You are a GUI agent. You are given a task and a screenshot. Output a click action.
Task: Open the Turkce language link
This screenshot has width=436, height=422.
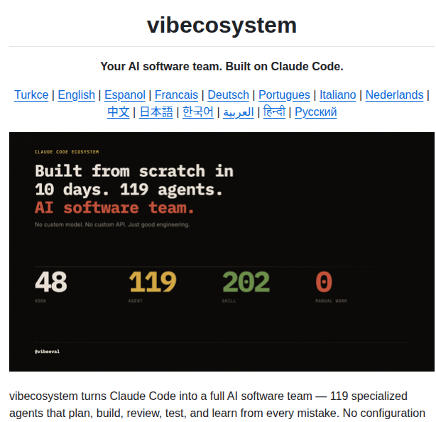pos(31,95)
